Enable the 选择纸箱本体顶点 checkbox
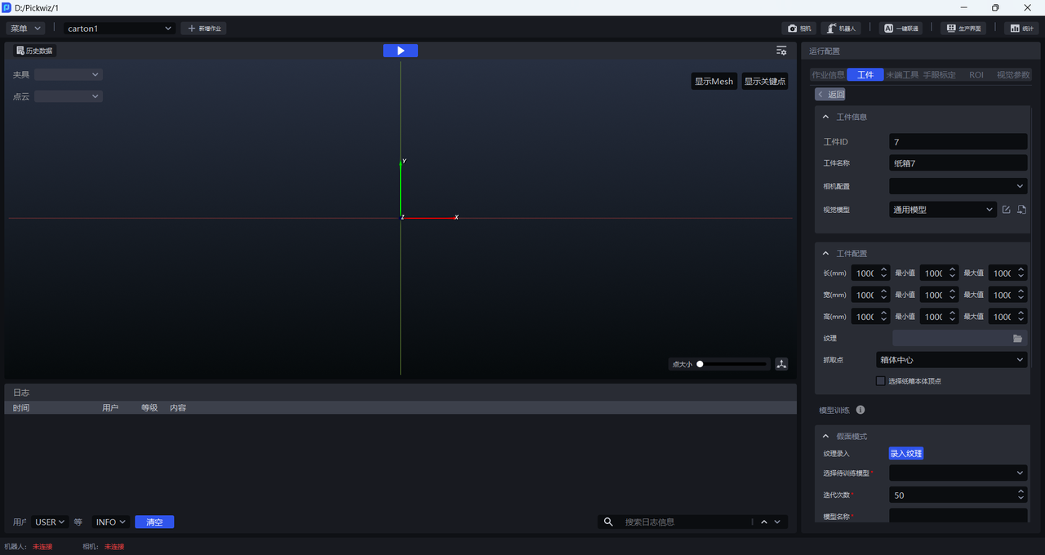 (x=881, y=381)
